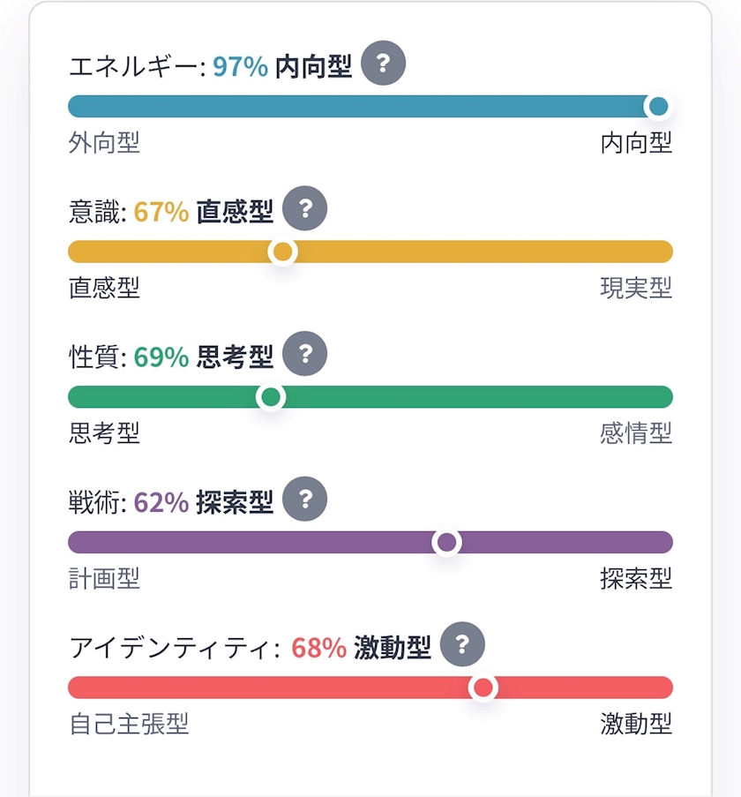Click the 97% 内向型 heading text
Viewport: 741px width, 797px height.
[282, 66]
